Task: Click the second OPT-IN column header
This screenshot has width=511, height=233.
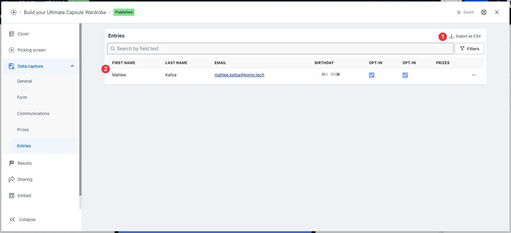Action: point(409,63)
